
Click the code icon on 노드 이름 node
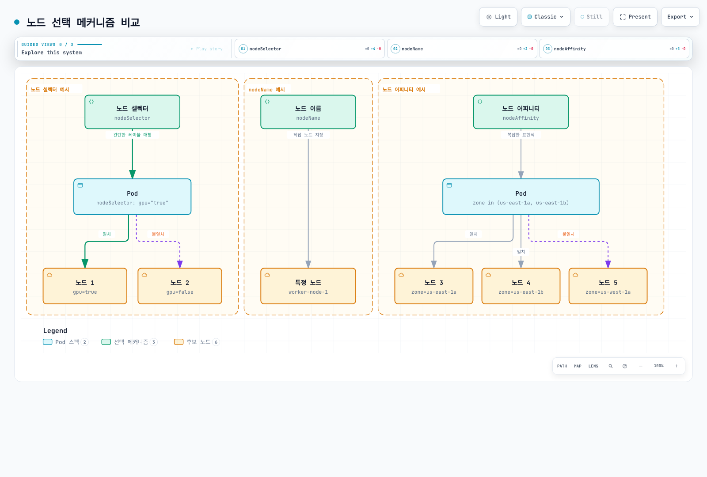coord(267,102)
